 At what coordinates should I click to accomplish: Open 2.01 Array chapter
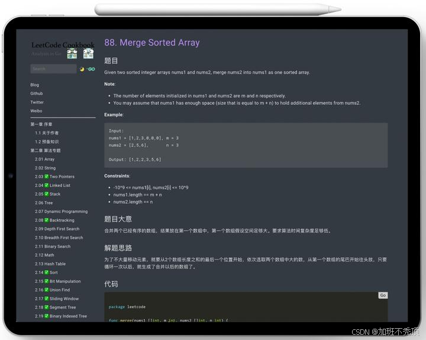[44, 159]
